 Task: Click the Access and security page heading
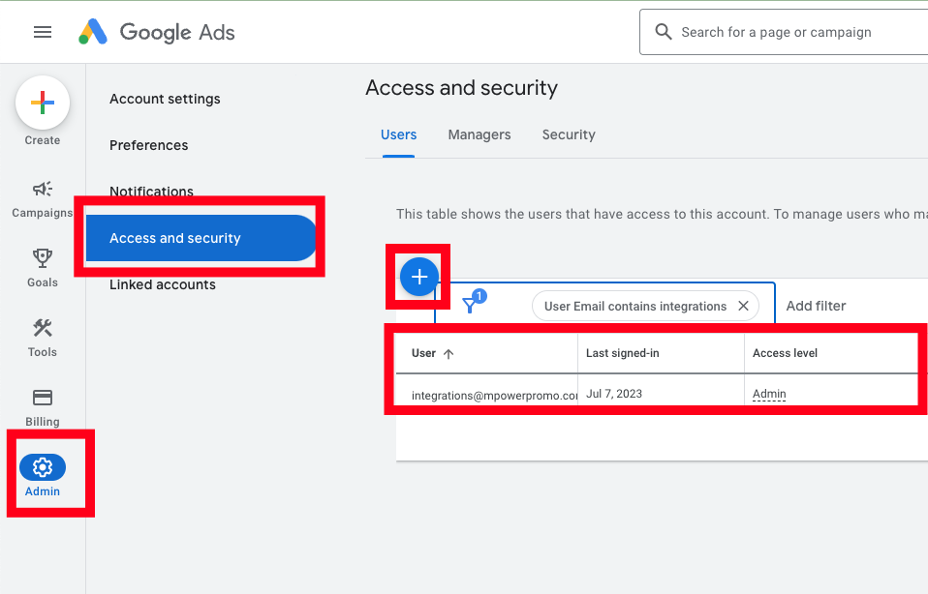click(462, 87)
